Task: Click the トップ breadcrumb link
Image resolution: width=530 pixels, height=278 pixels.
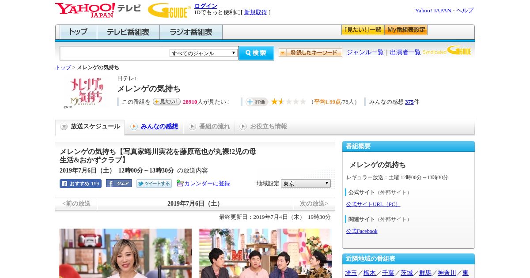Action: 63,68
